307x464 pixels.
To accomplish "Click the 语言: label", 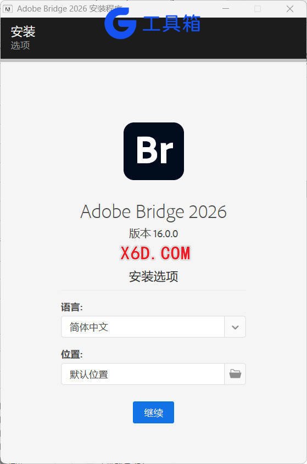I will click(x=71, y=307).
